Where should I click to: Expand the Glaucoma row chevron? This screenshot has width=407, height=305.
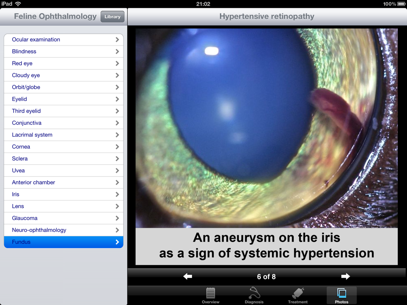117,218
